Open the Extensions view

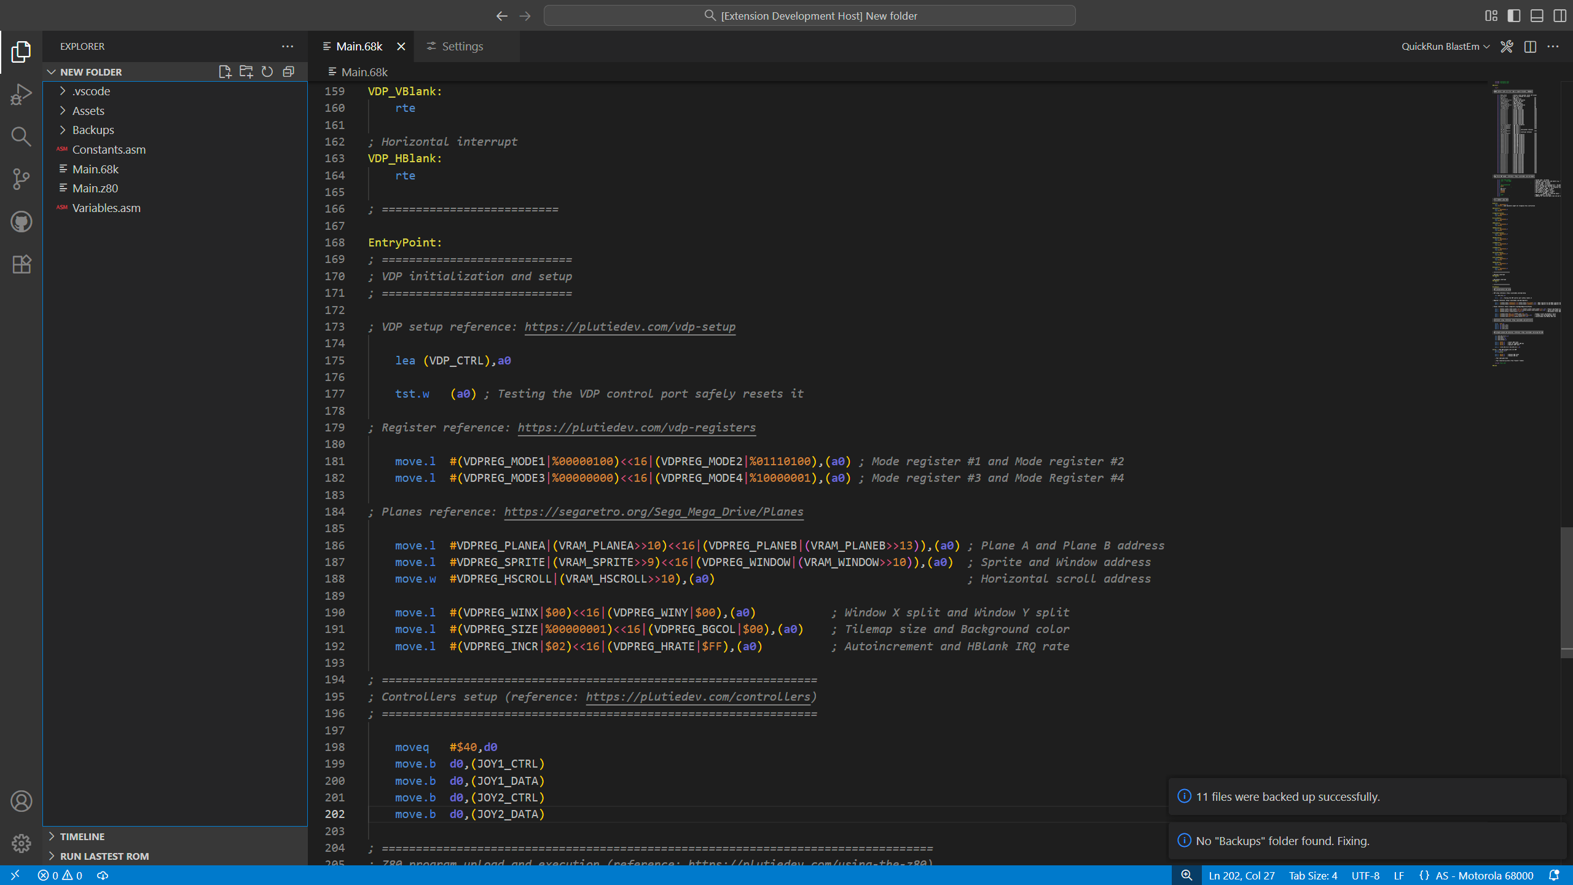pos(21,264)
